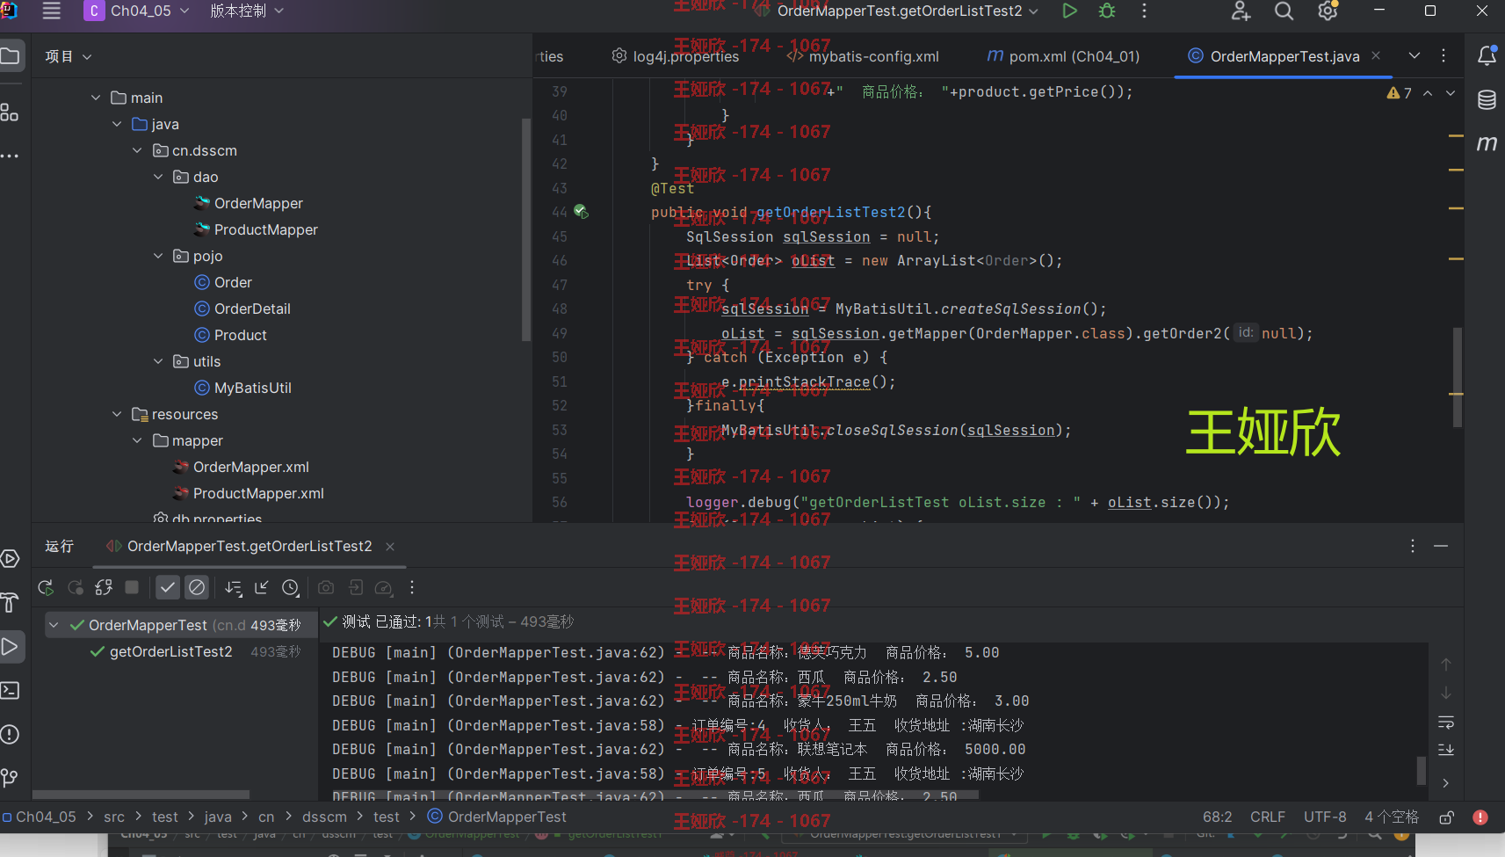Switch to mybatis-config.xml tab

tap(863, 56)
